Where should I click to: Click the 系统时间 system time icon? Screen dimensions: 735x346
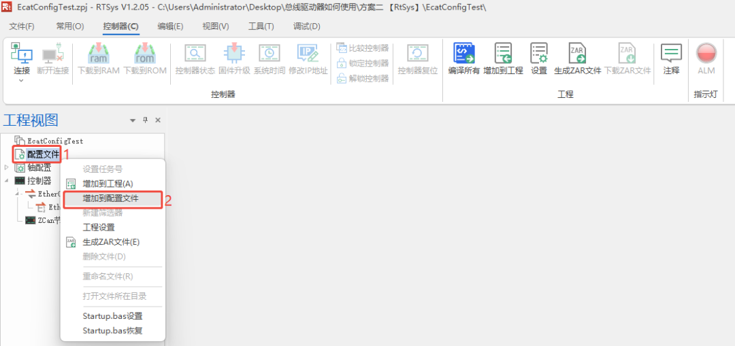click(269, 54)
